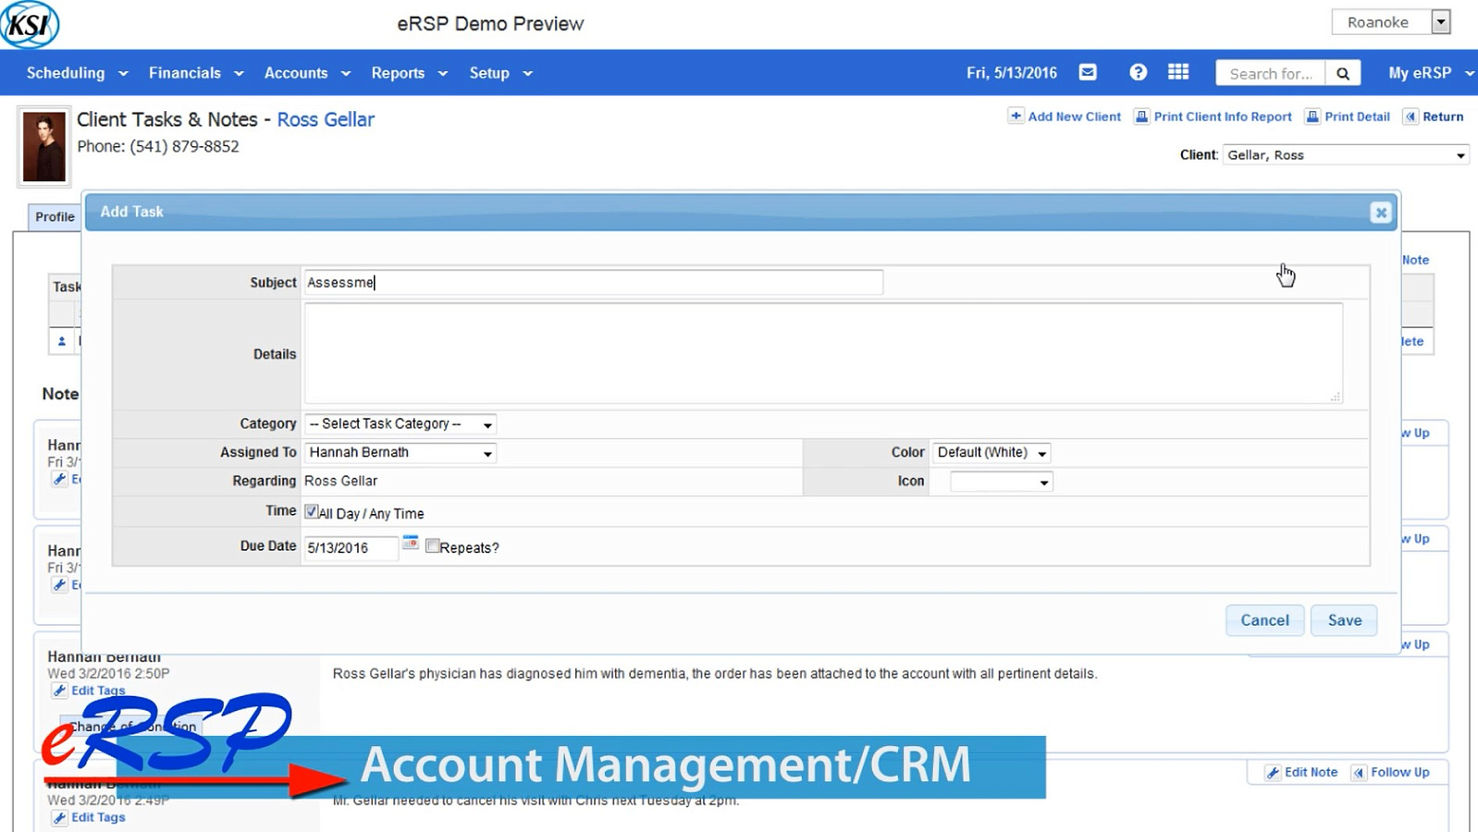Enable the Repeats? checkbox
Screen dimensions: 1478x832
click(432, 545)
